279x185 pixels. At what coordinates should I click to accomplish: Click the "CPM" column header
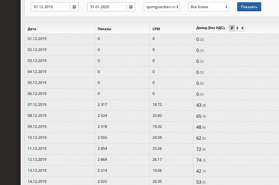(156, 29)
